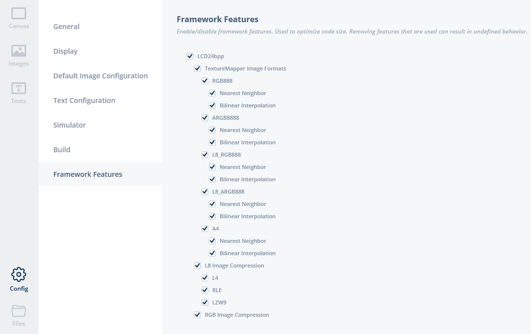Screen dimensions: 531x334
Task: Uncheck the RLE compression checkbox
Action: click(x=205, y=290)
